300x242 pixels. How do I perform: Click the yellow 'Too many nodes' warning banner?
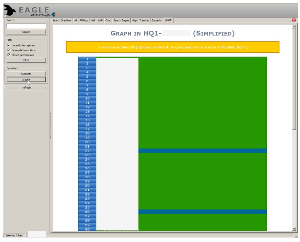173,47
